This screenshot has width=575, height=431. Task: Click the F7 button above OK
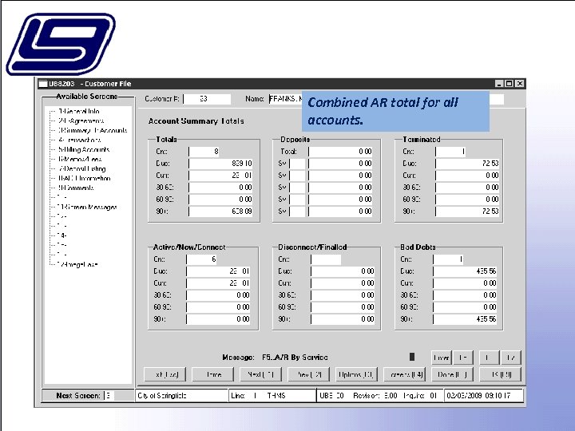pyautogui.click(x=510, y=358)
